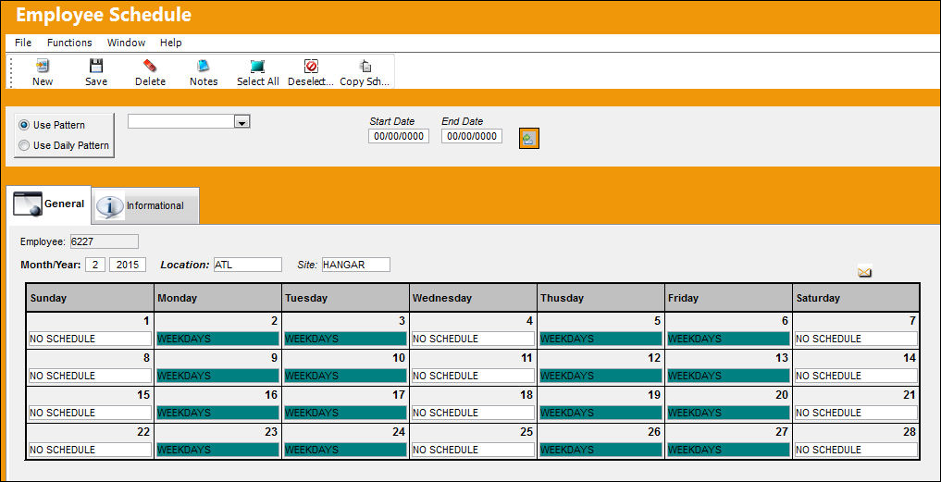This screenshot has width=941, height=482.
Task: Select WEEKDAYS schedule on Tuesday the 10th
Action: [346, 376]
